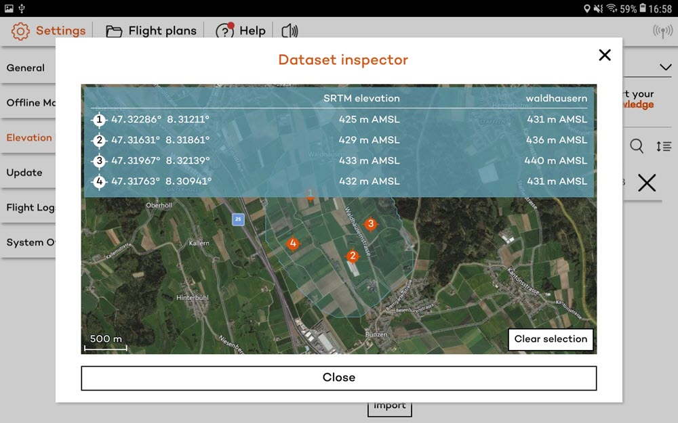
Task: Remove the dataset using the X icon
Action: coord(647,183)
